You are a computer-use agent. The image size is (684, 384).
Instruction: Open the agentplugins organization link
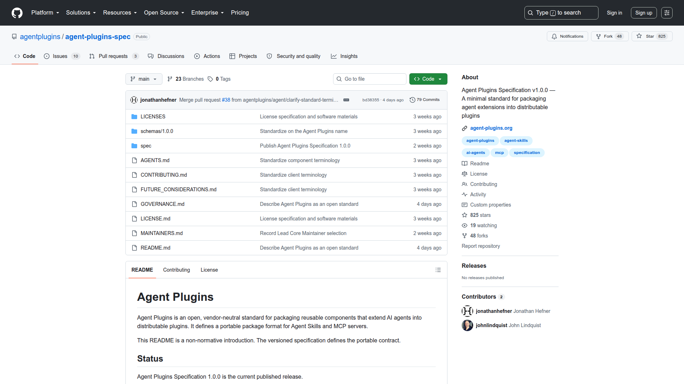pos(40,37)
